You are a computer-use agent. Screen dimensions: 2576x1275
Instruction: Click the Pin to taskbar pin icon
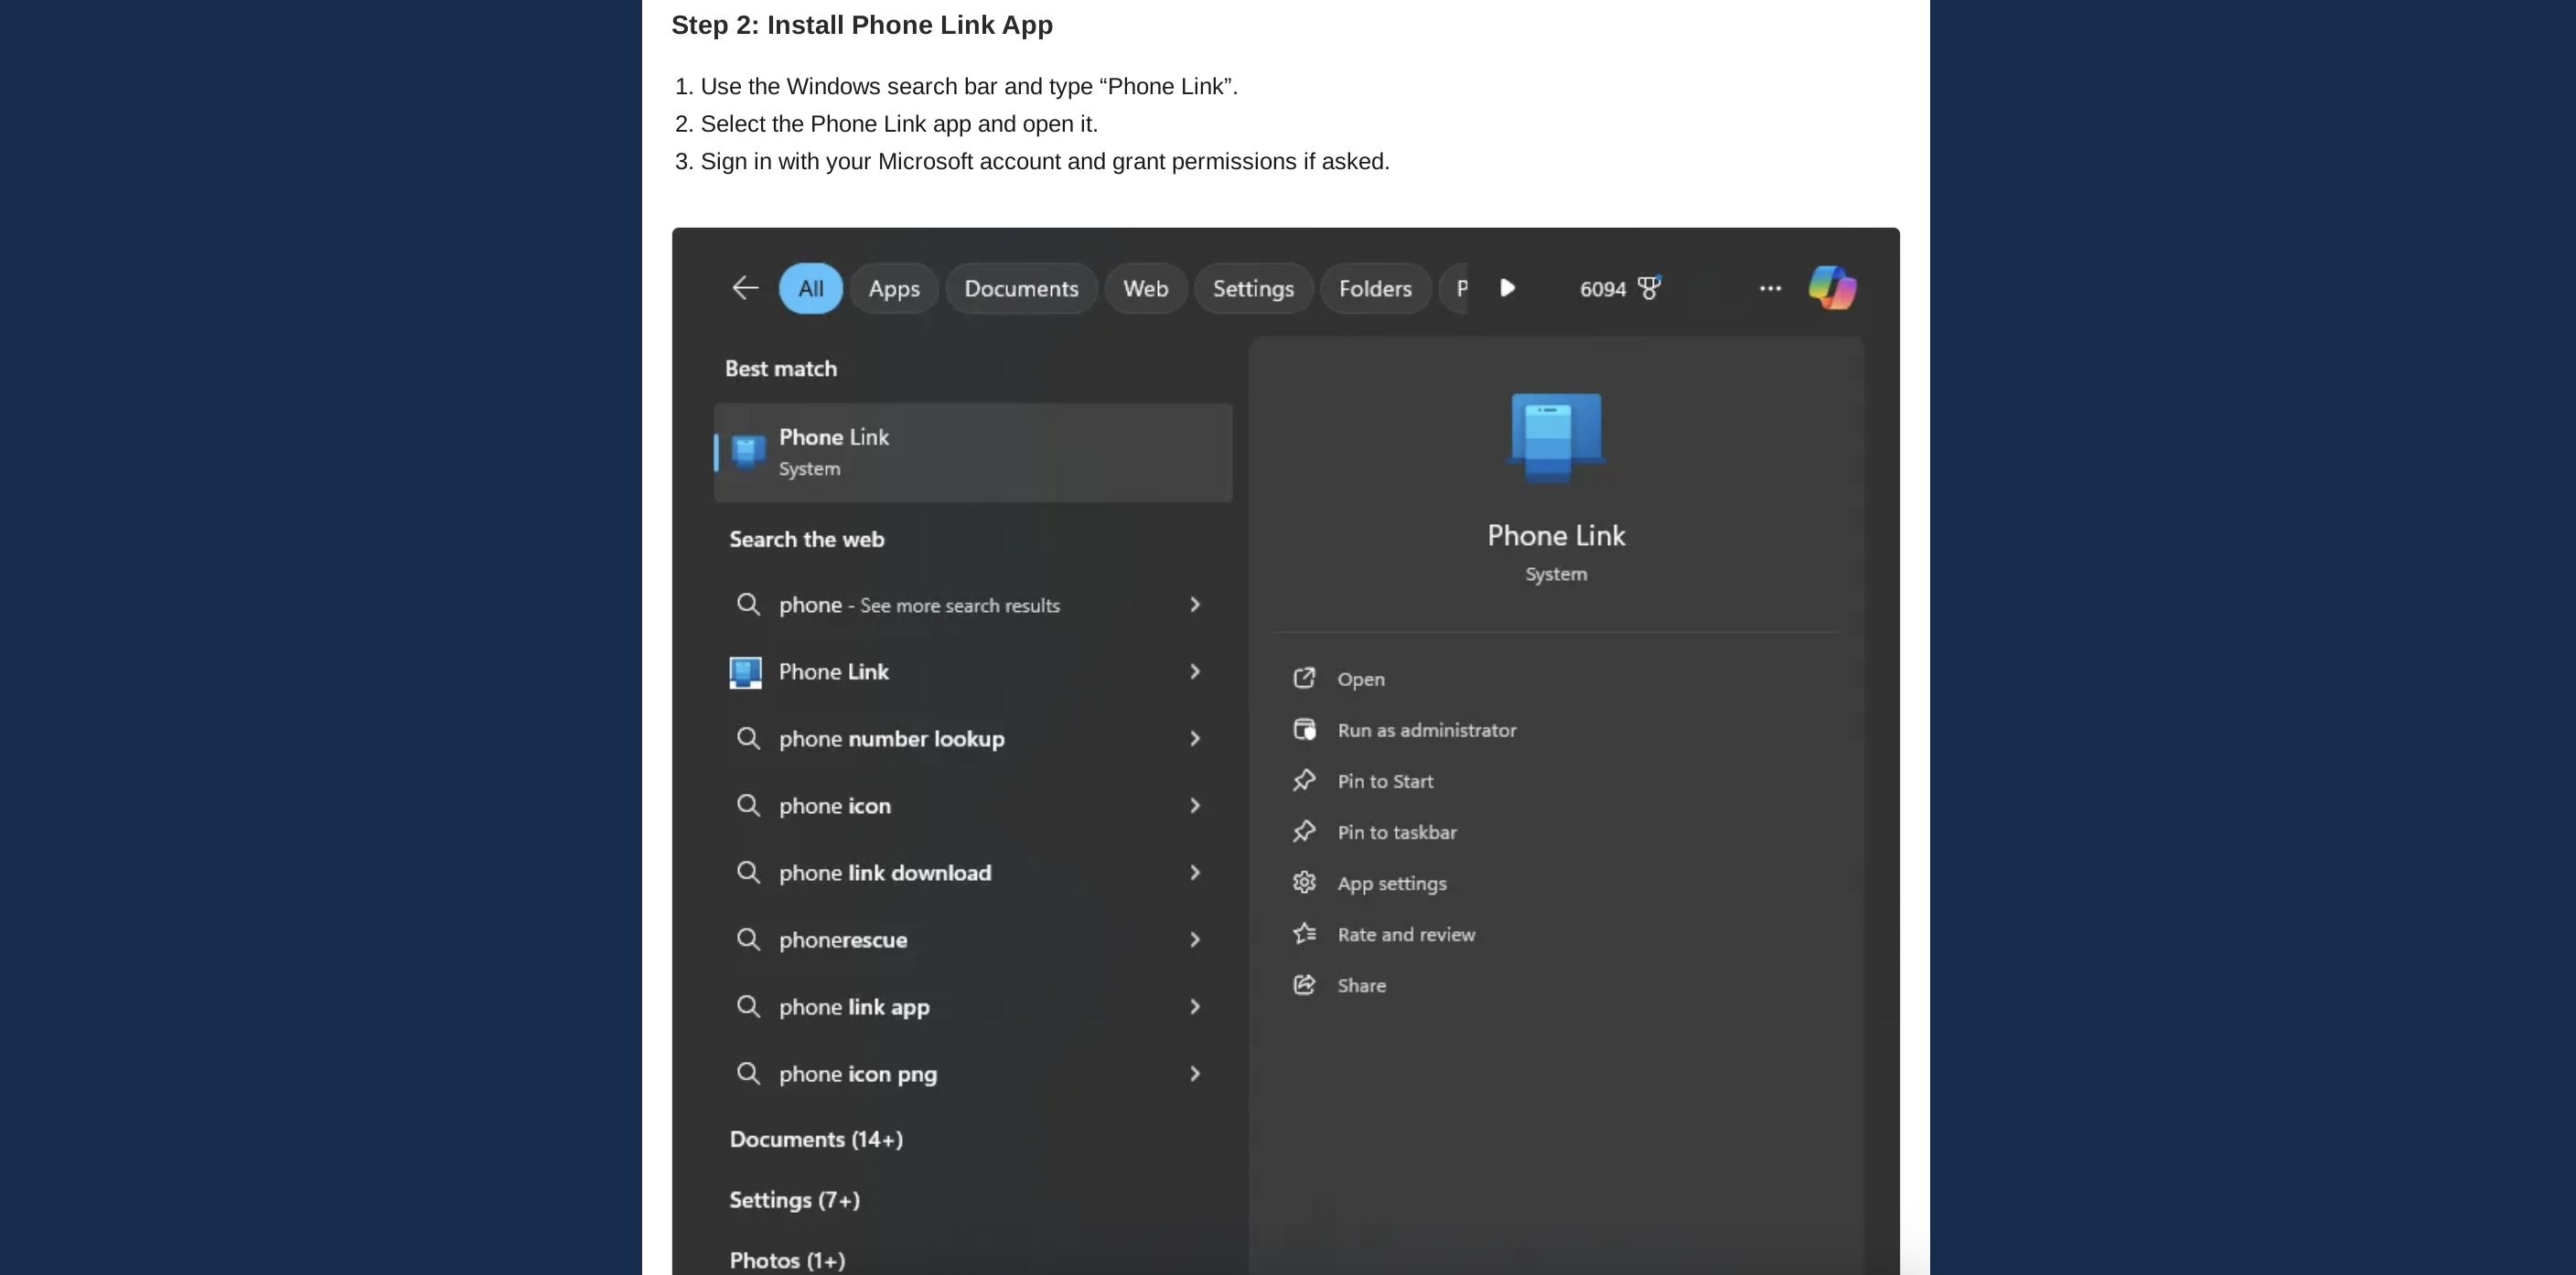pos(1304,831)
